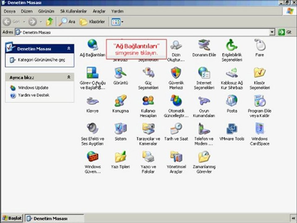Go up one folder level
The height and width of the screenshot is (223, 297).
point(49,22)
